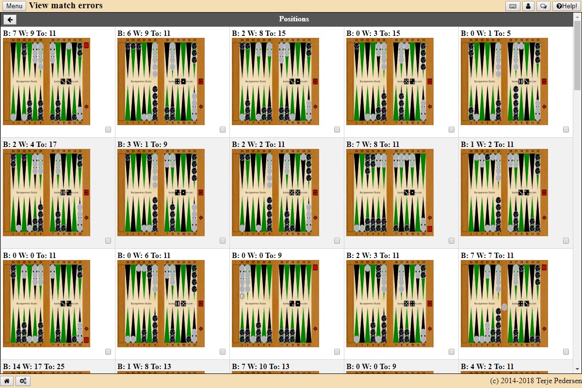Click the 'B: 7 W: 10 To: 13' score label
Viewport: 582px width, 388px height.
[x=262, y=367]
